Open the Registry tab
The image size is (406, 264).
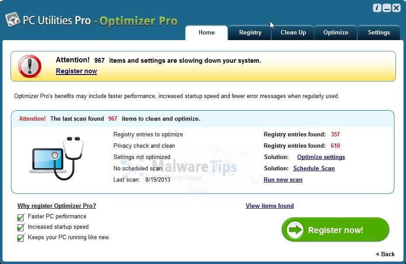[250, 33]
